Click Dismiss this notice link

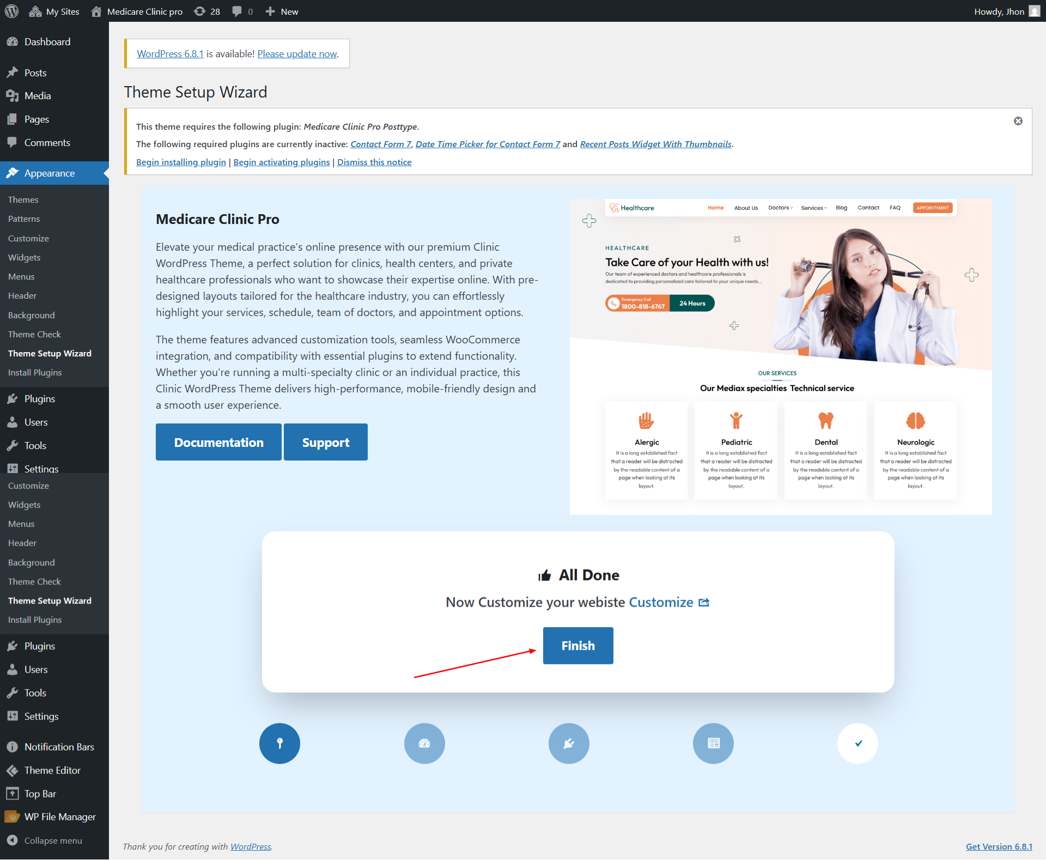[x=374, y=162]
